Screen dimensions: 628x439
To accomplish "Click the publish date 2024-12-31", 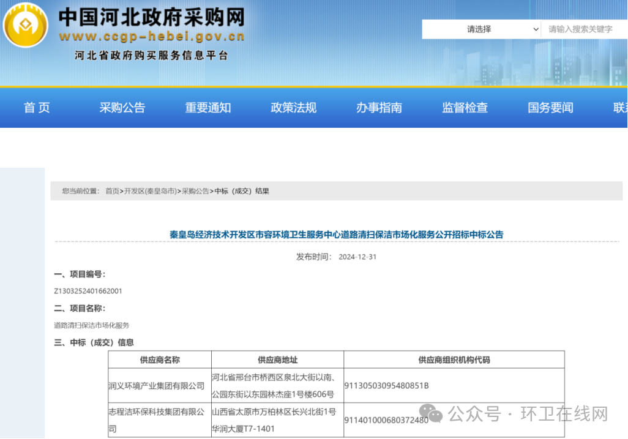I will (x=357, y=257).
